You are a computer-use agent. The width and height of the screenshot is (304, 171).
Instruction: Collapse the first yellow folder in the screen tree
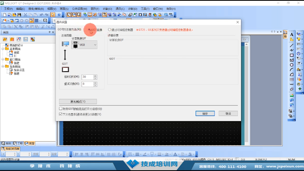pos(3,49)
